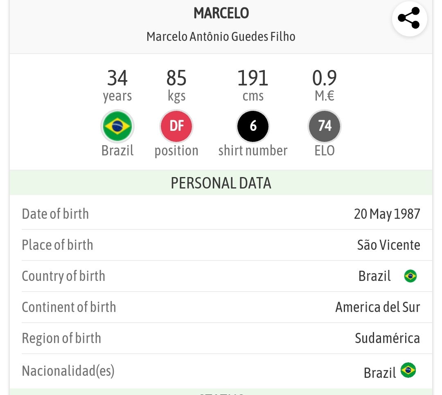442x395 pixels.
Task: Click the large Brazil flag badge
Action: tap(117, 126)
